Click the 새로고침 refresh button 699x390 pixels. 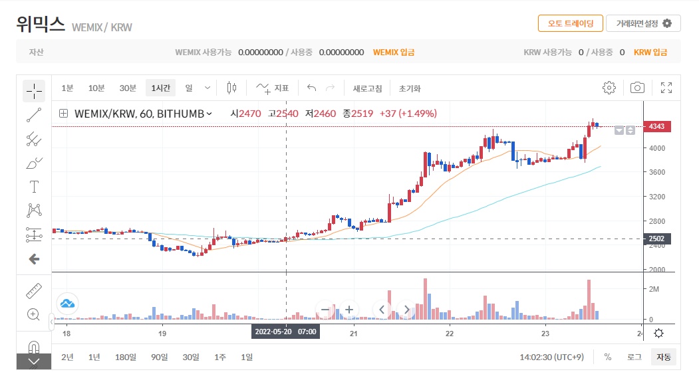(x=367, y=88)
